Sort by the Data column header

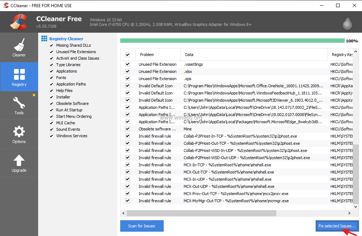(x=254, y=55)
